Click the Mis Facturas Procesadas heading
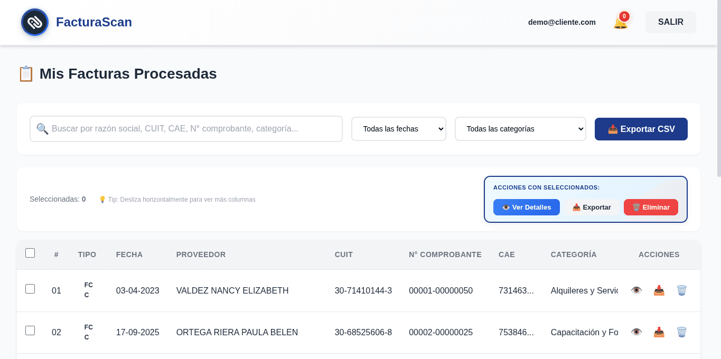Screen dimensions: 721x359 [128, 74]
